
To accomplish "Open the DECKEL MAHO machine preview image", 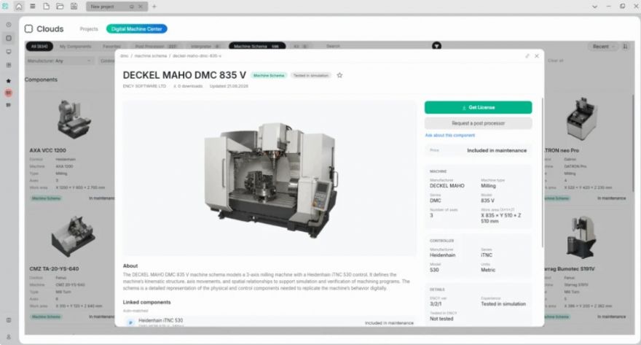I will (x=270, y=178).
